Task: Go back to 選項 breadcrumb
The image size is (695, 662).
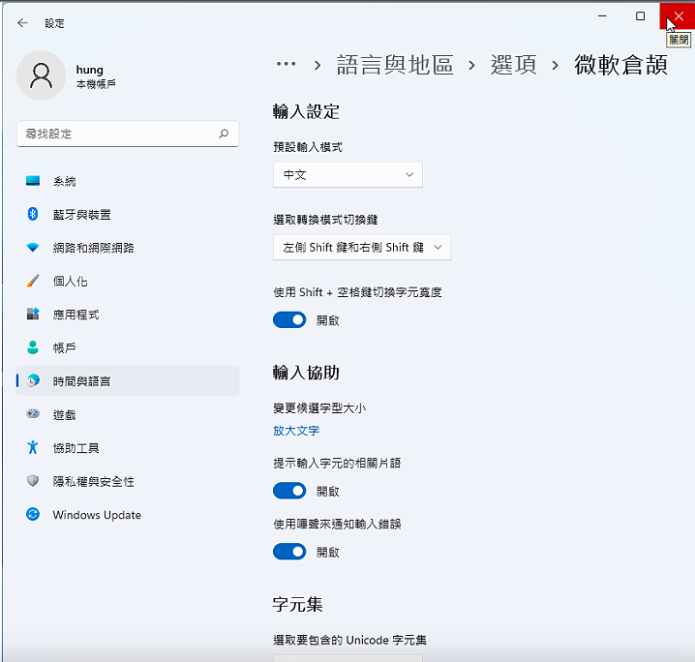Action: coord(513,65)
